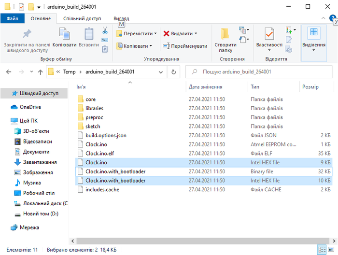
Task: Switch to large icons view in status bar
Action: coord(331,250)
